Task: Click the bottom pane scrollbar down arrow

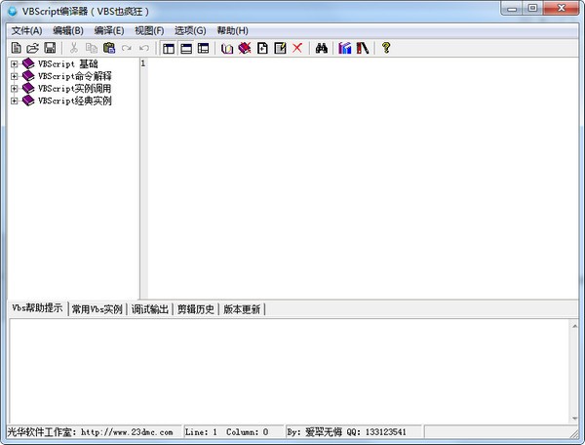Action: click(x=574, y=418)
